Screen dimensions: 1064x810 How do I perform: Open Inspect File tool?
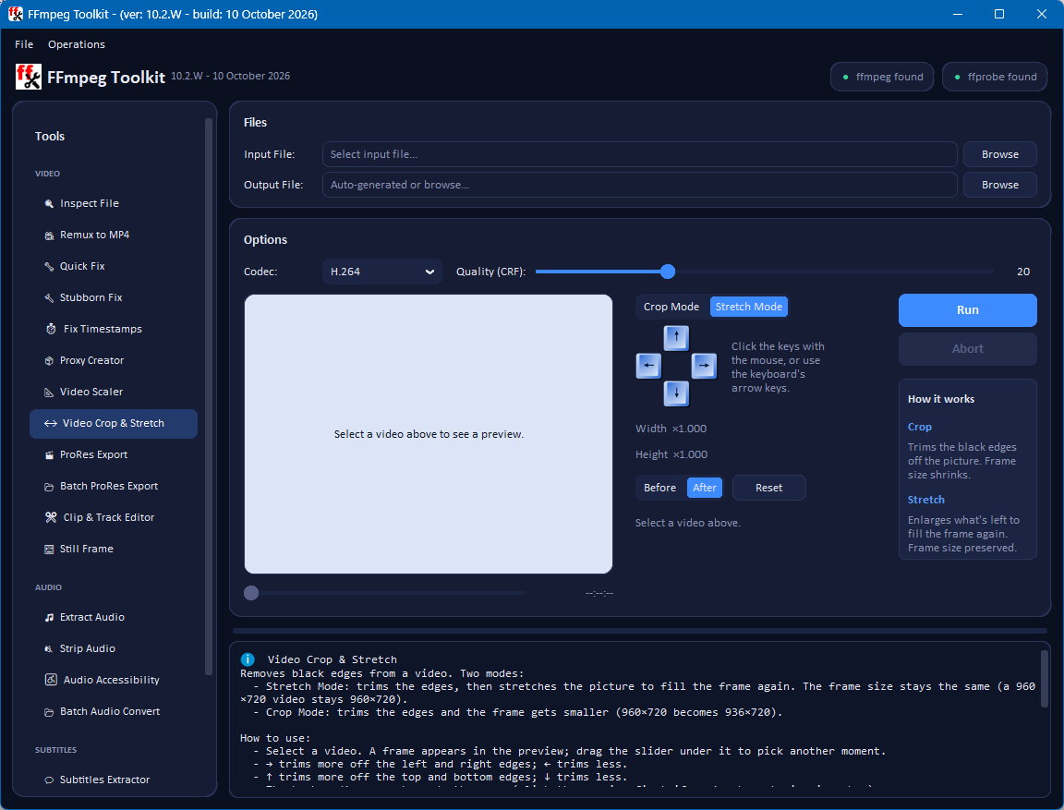tap(114, 203)
